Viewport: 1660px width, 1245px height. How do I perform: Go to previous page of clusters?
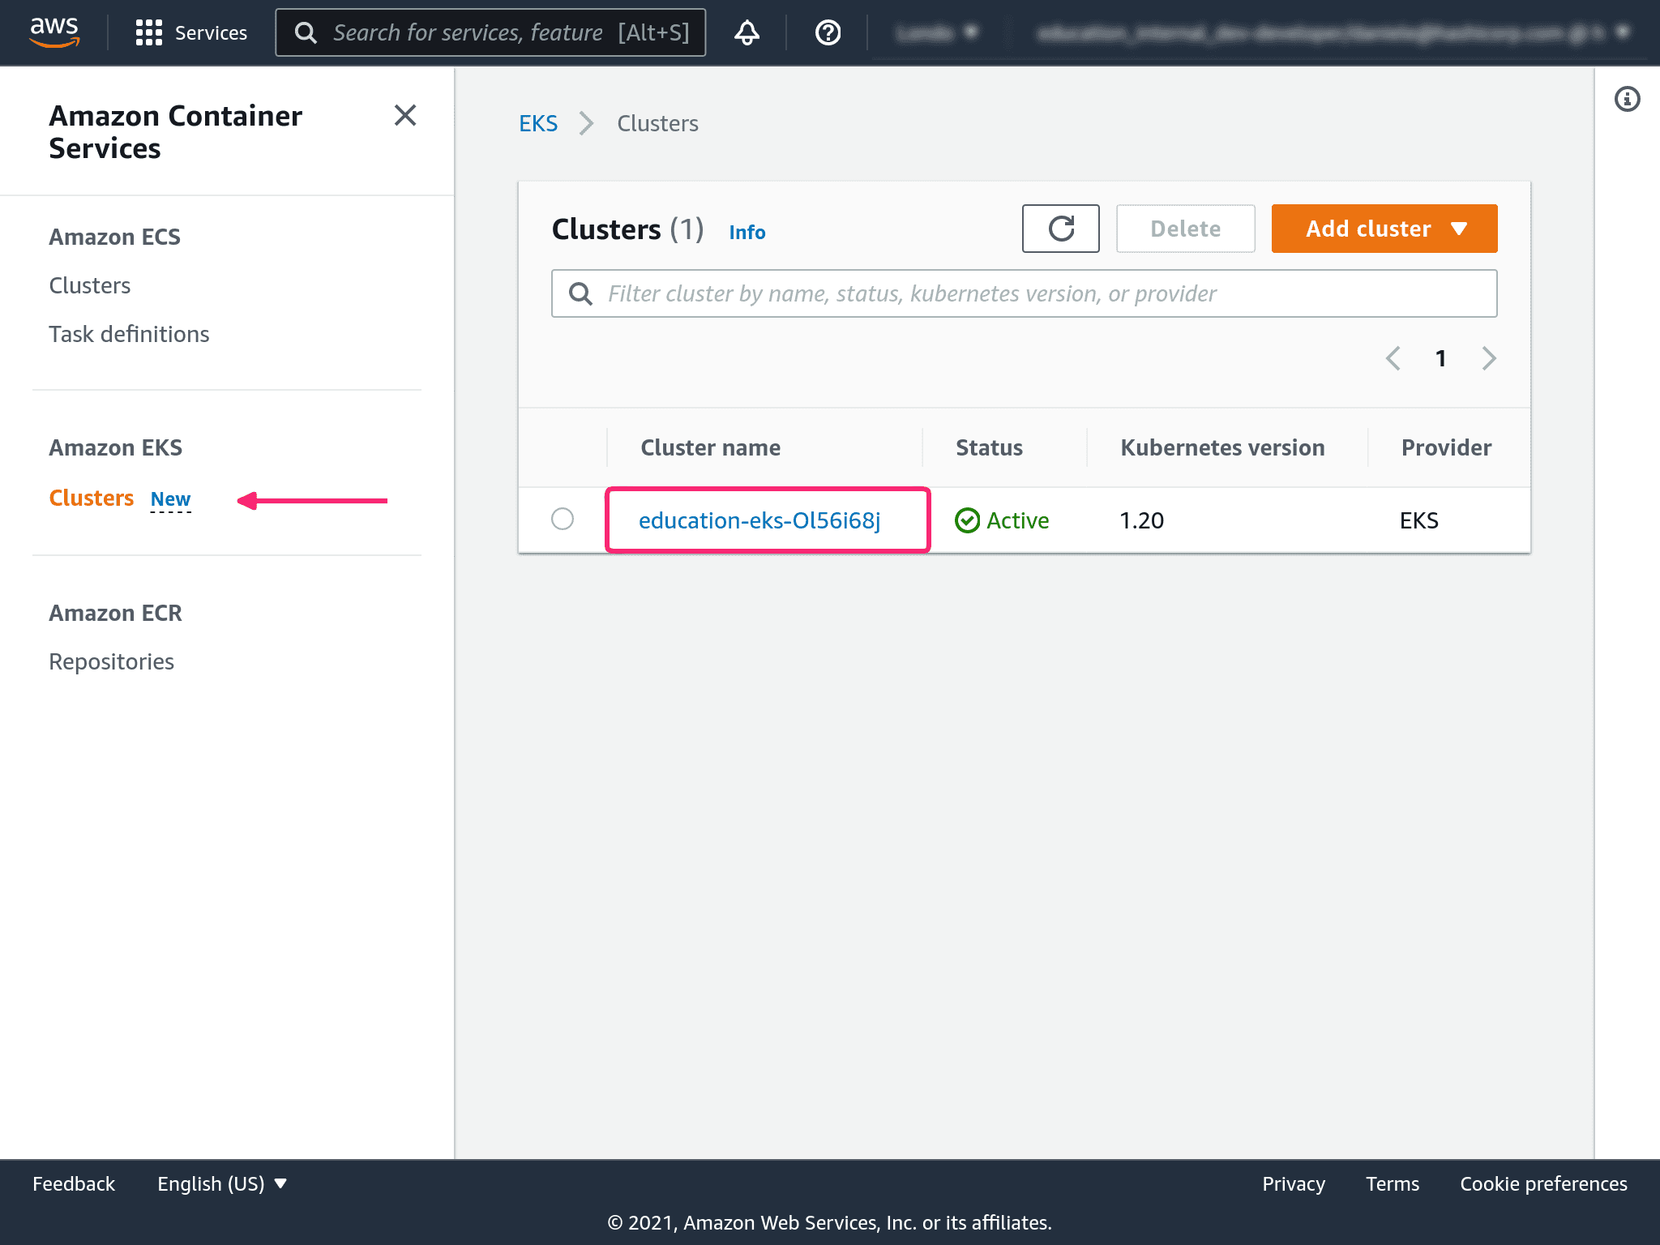(x=1393, y=358)
